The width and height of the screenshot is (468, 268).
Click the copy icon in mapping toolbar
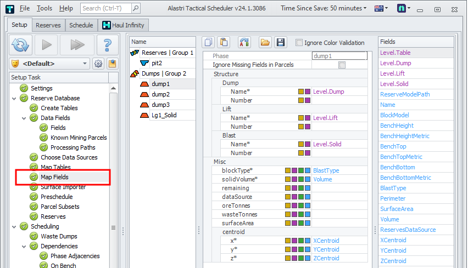(209, 43)
